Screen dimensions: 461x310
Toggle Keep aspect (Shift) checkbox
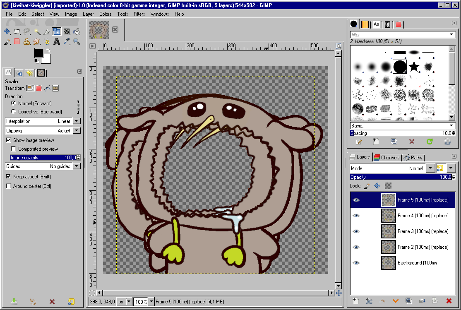[x=9, y=177]
